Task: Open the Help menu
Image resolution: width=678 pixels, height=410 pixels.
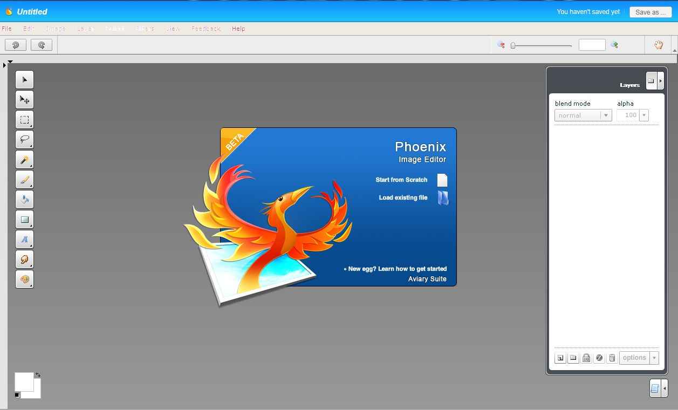Action: [238, 29]
